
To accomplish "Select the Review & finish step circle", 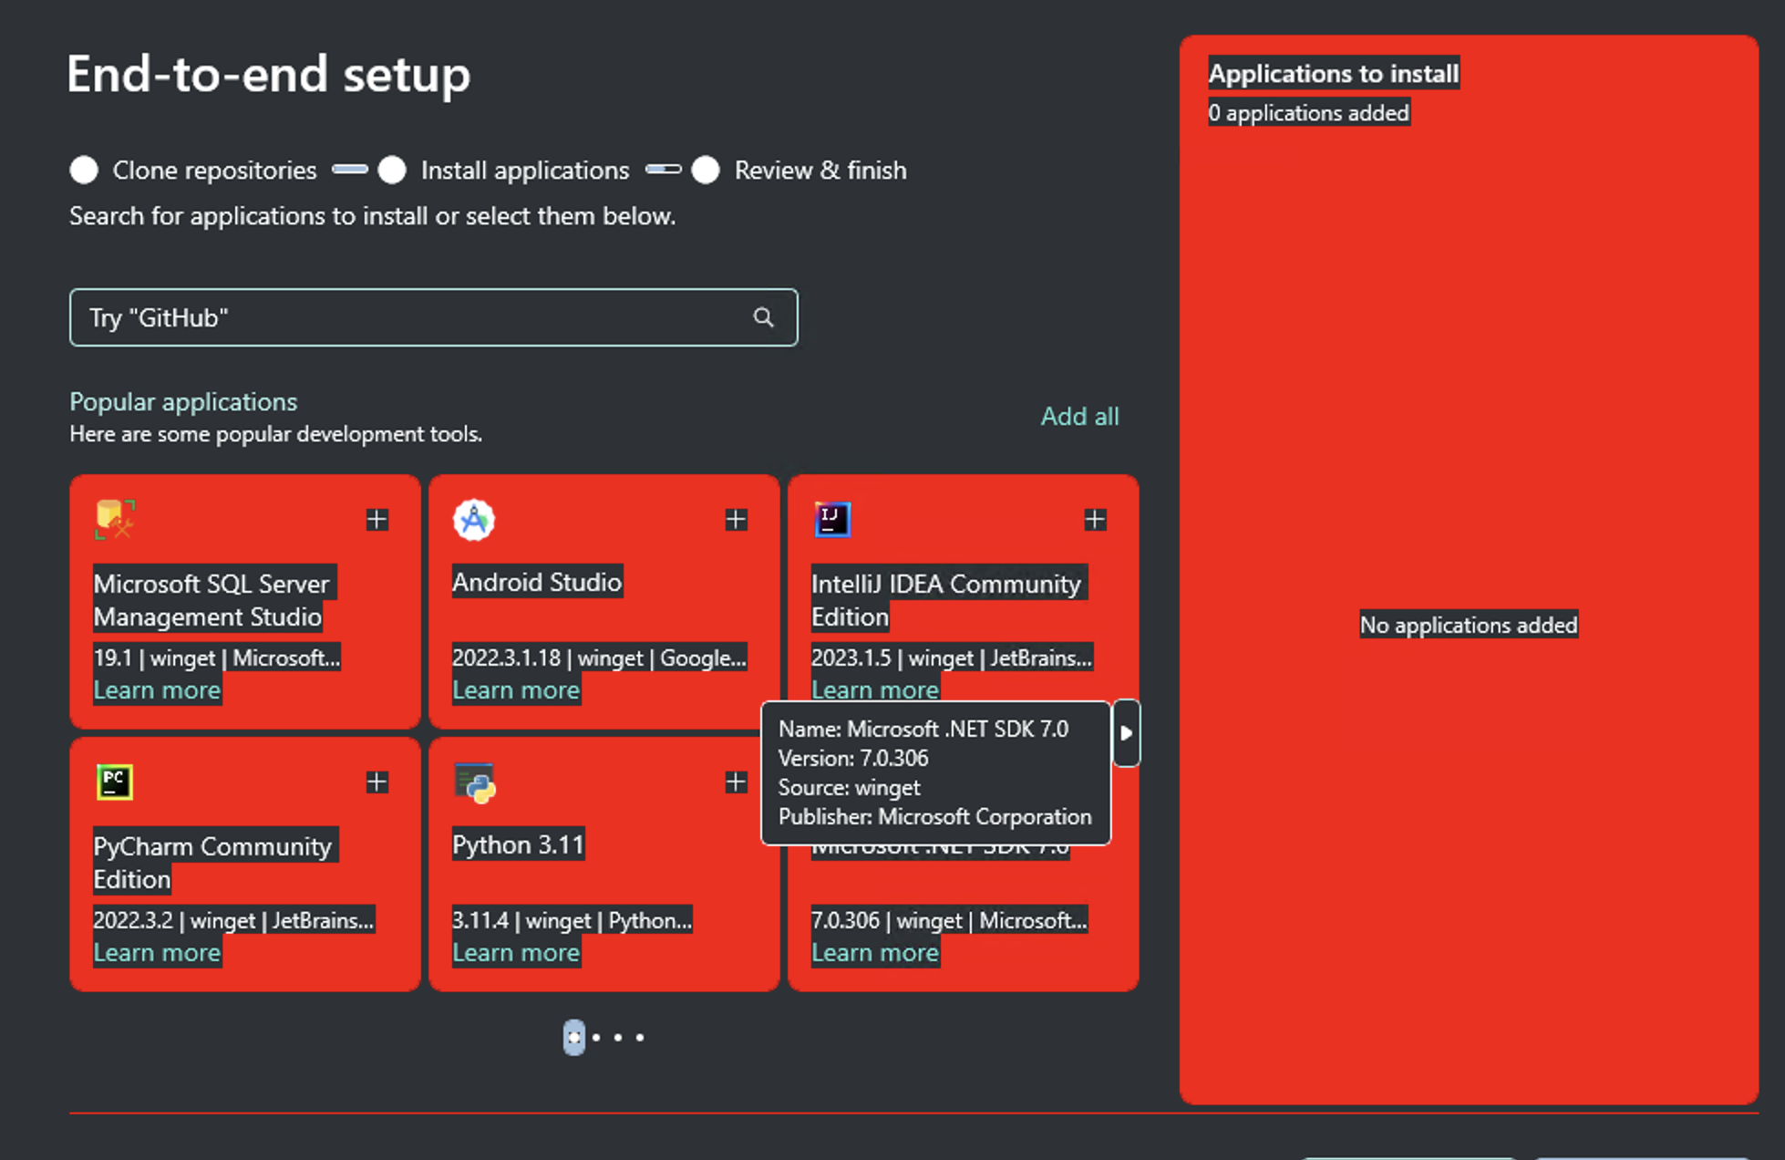I will 705,170.
